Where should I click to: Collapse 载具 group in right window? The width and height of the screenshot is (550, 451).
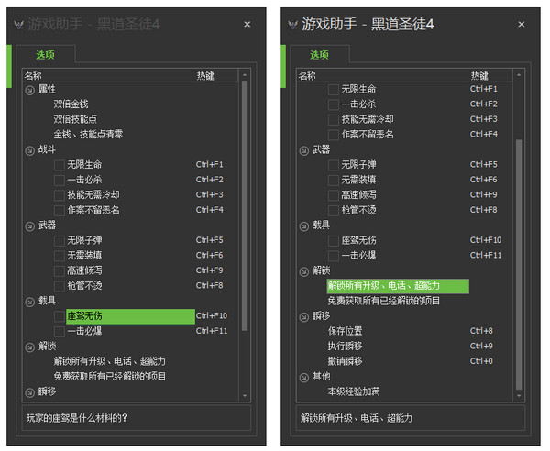(x=304, y=226)
